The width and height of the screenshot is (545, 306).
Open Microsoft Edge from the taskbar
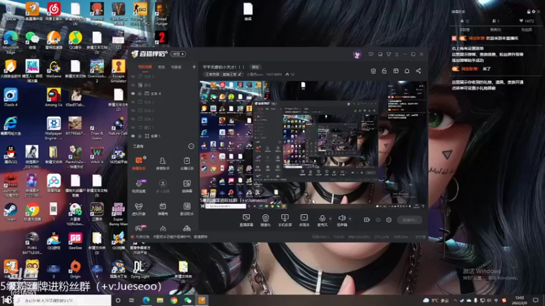[146, 301]
